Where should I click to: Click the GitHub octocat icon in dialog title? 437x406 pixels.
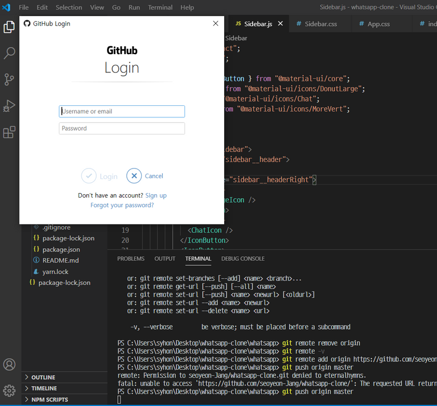tap(27, 23)
